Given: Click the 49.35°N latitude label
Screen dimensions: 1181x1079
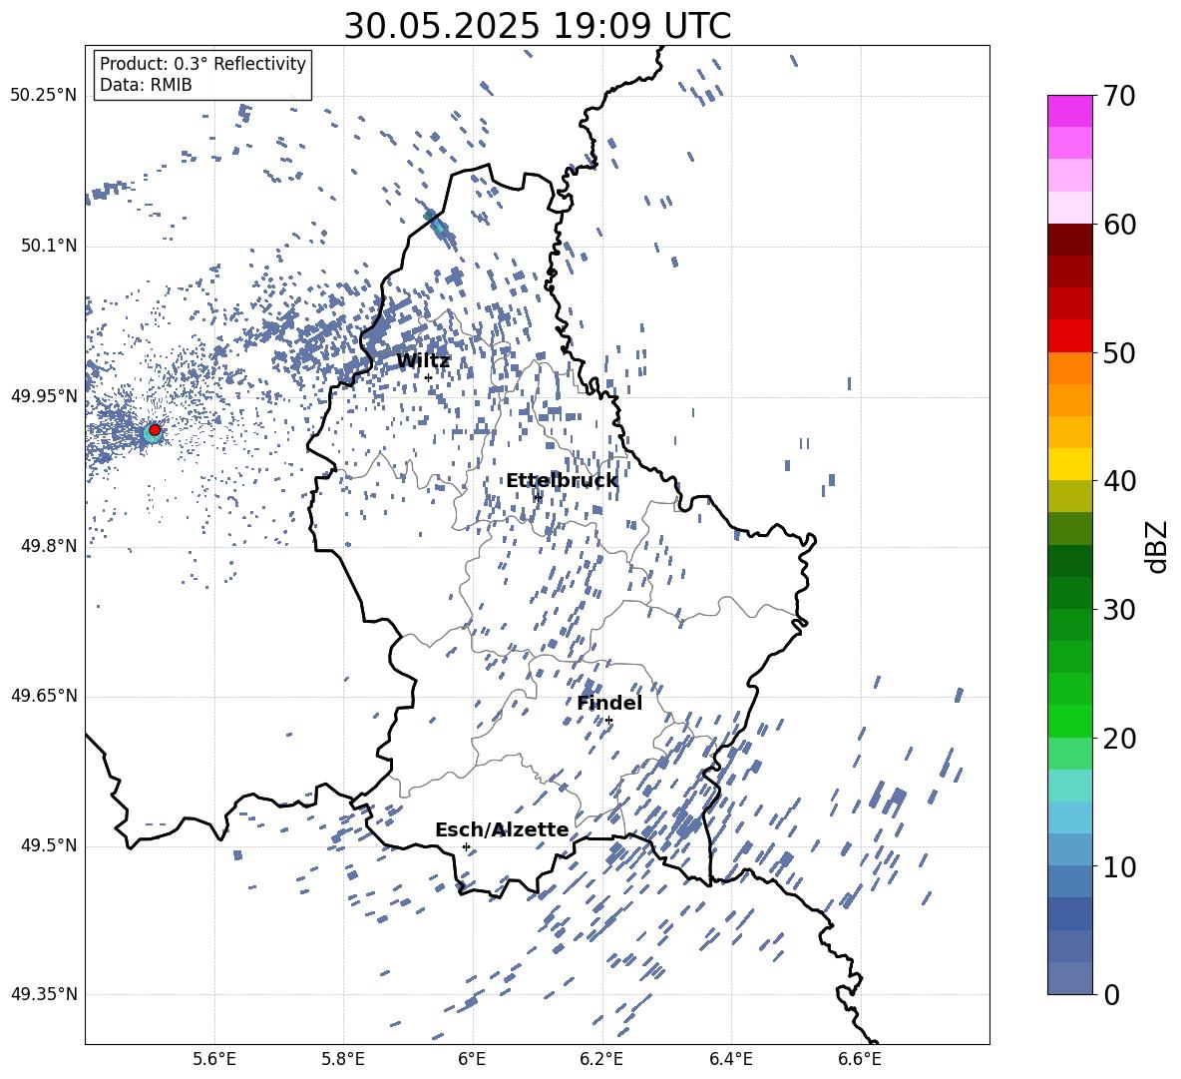Looking at the screenshot, I should pos(44,994).
